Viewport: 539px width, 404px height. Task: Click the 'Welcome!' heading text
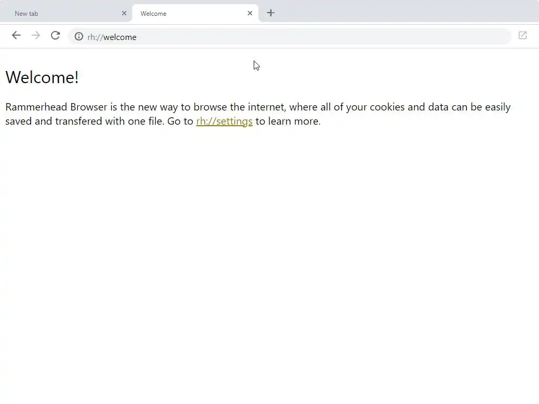[42, 77]
